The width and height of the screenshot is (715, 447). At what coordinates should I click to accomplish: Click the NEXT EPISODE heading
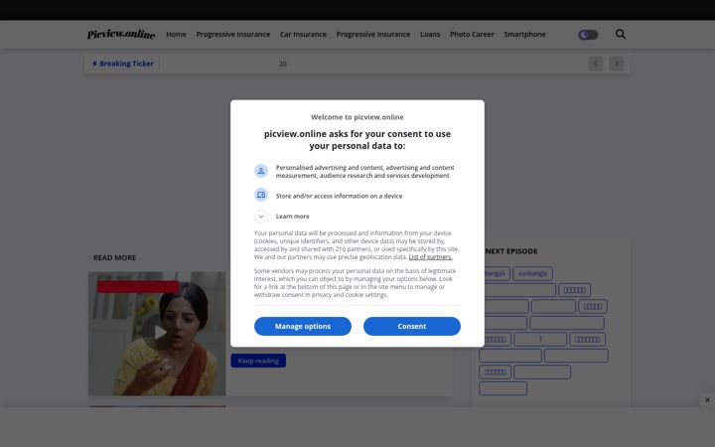pos(511,251)
